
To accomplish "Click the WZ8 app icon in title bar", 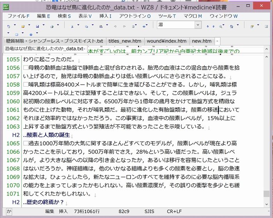I will (x=6, y=7).
